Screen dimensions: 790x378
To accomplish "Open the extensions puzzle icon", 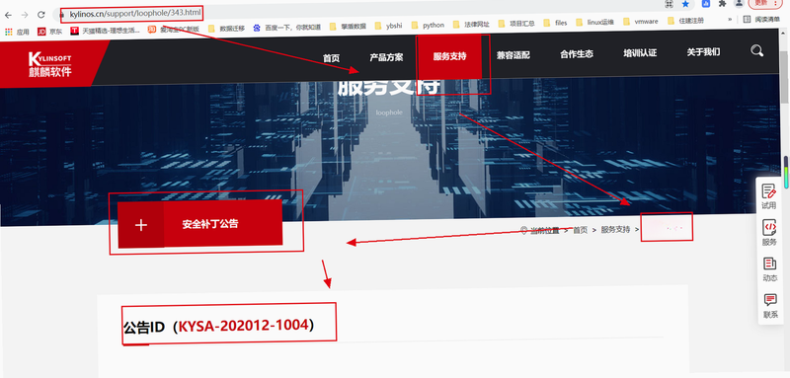I will [x=722, y=4].
